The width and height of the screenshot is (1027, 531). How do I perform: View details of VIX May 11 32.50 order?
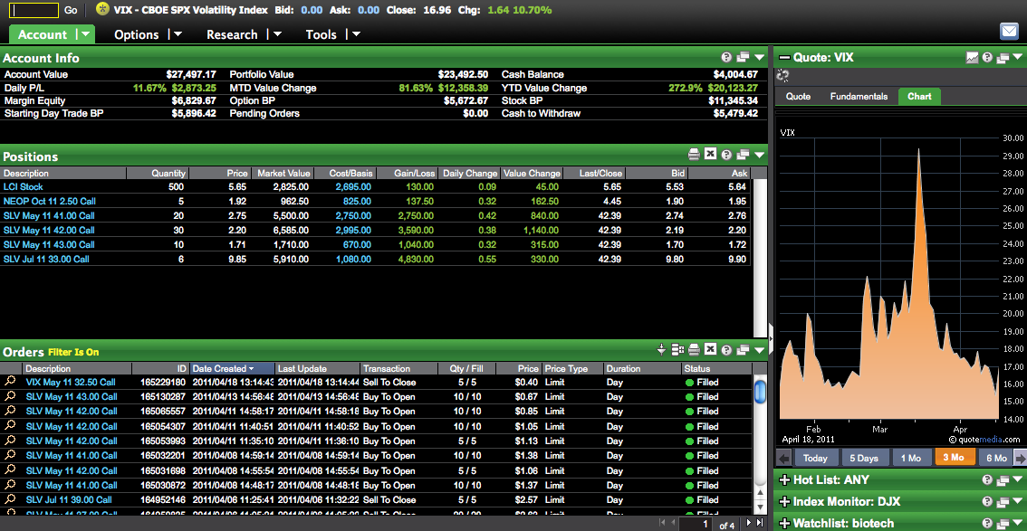10,383
